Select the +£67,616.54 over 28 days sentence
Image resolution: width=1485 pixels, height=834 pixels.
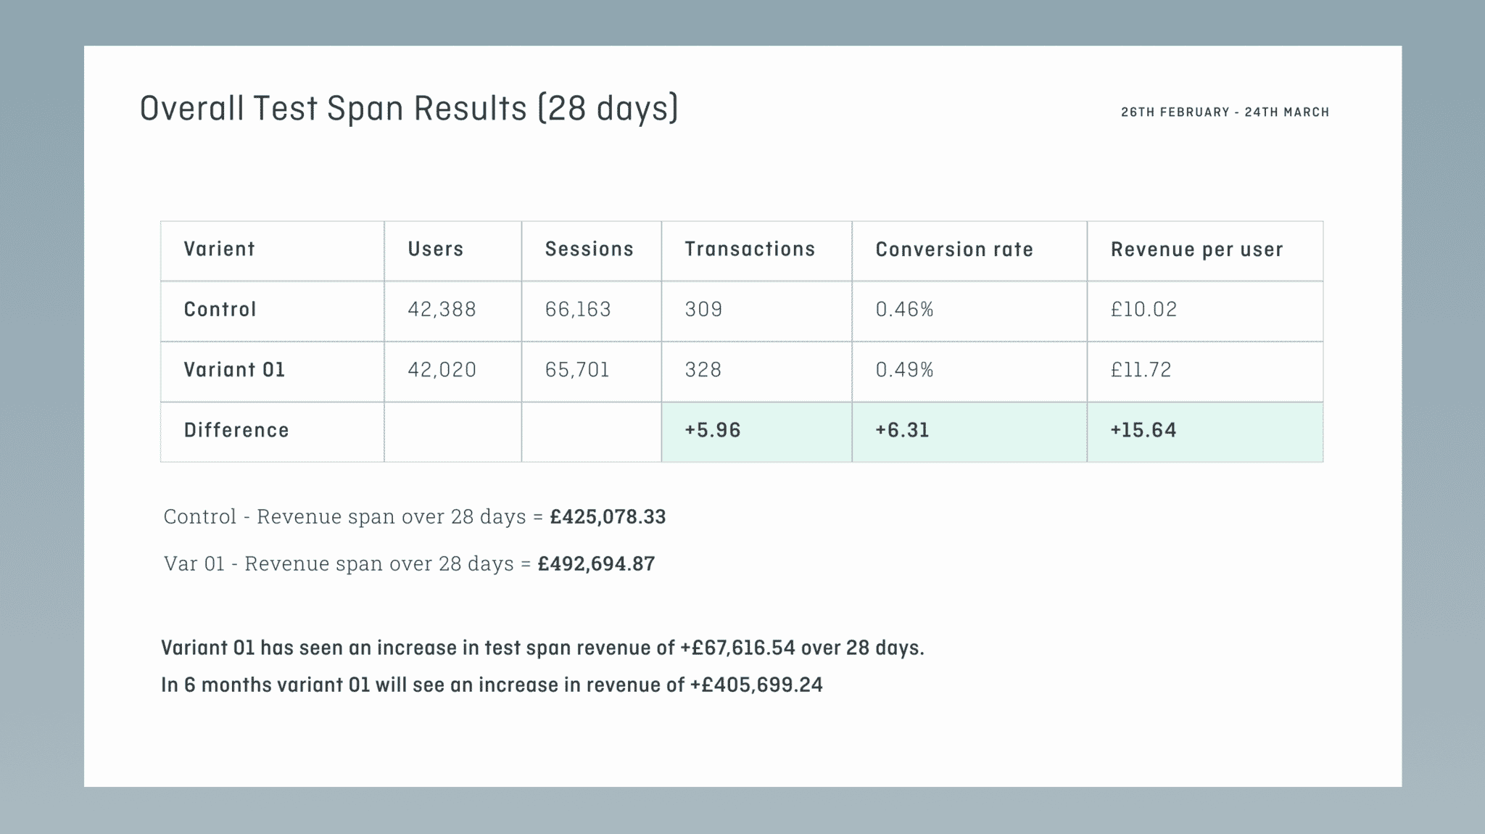[542, 648]
